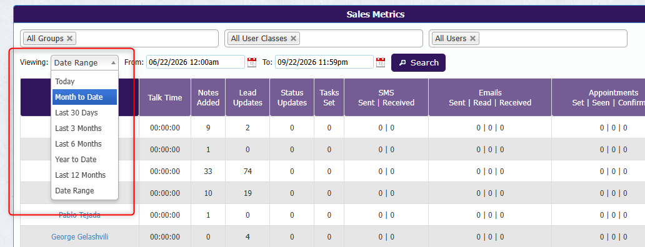
Task: Sort by Status Updates column header
Action: pos(292,98)
